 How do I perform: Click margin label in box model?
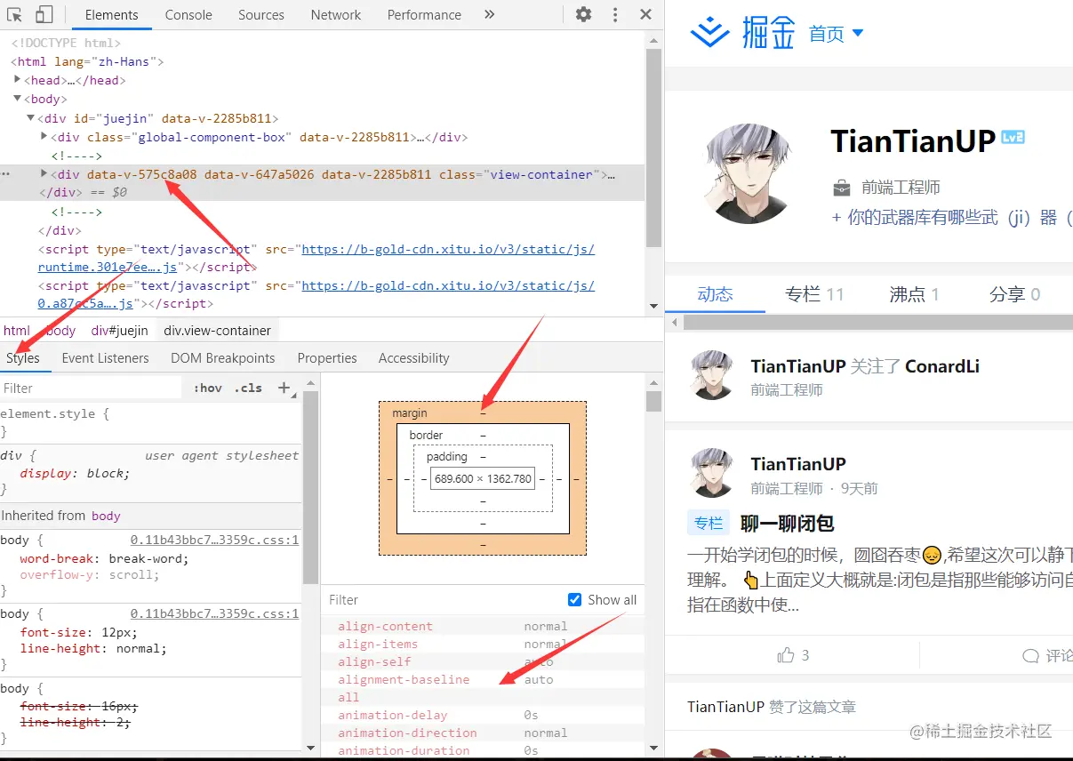pyautogui.click(x=410, y=413)
